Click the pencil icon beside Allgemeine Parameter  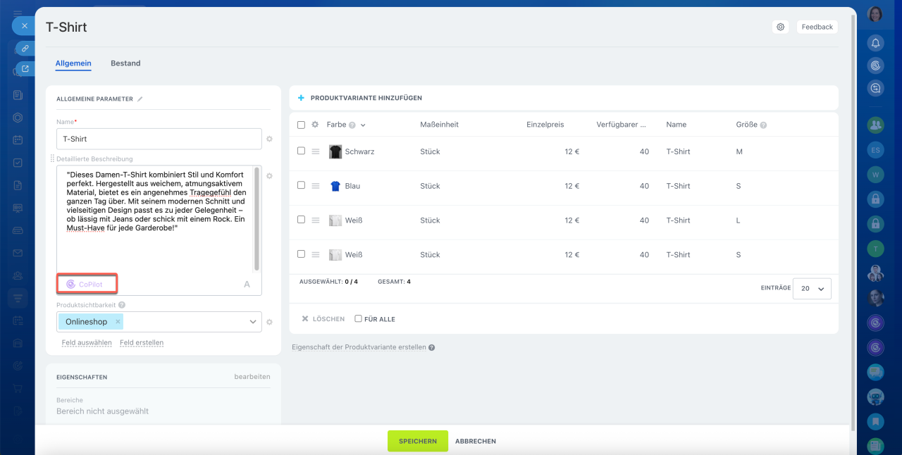click(140, 99)
